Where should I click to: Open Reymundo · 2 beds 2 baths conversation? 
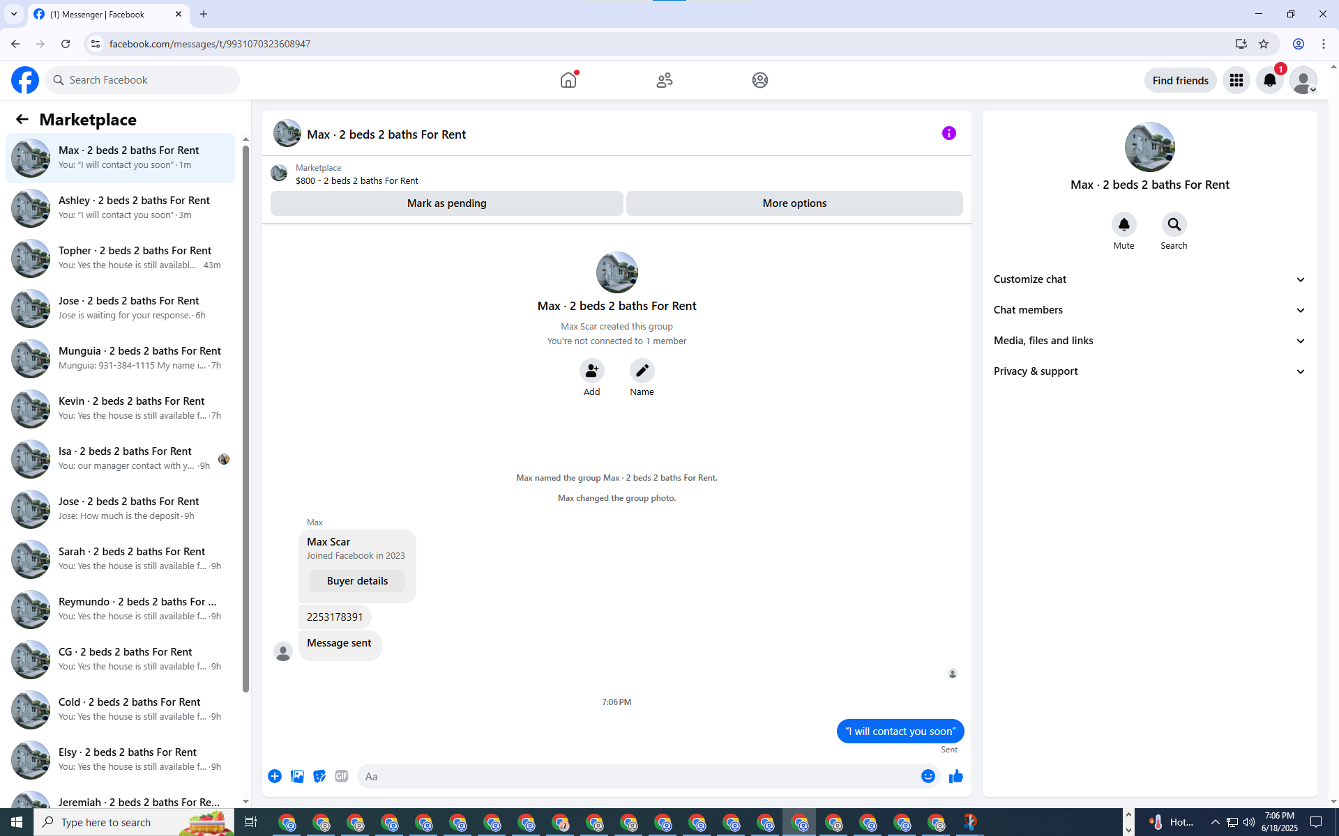click(120, 609)
